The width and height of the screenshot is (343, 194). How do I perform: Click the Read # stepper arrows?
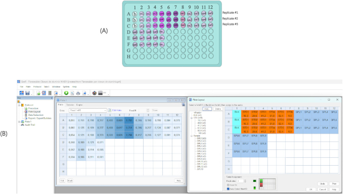148,110
